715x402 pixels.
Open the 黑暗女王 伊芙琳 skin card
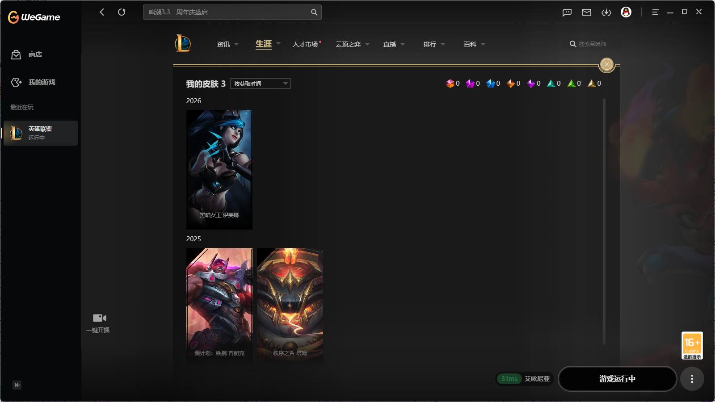point(219,170)
